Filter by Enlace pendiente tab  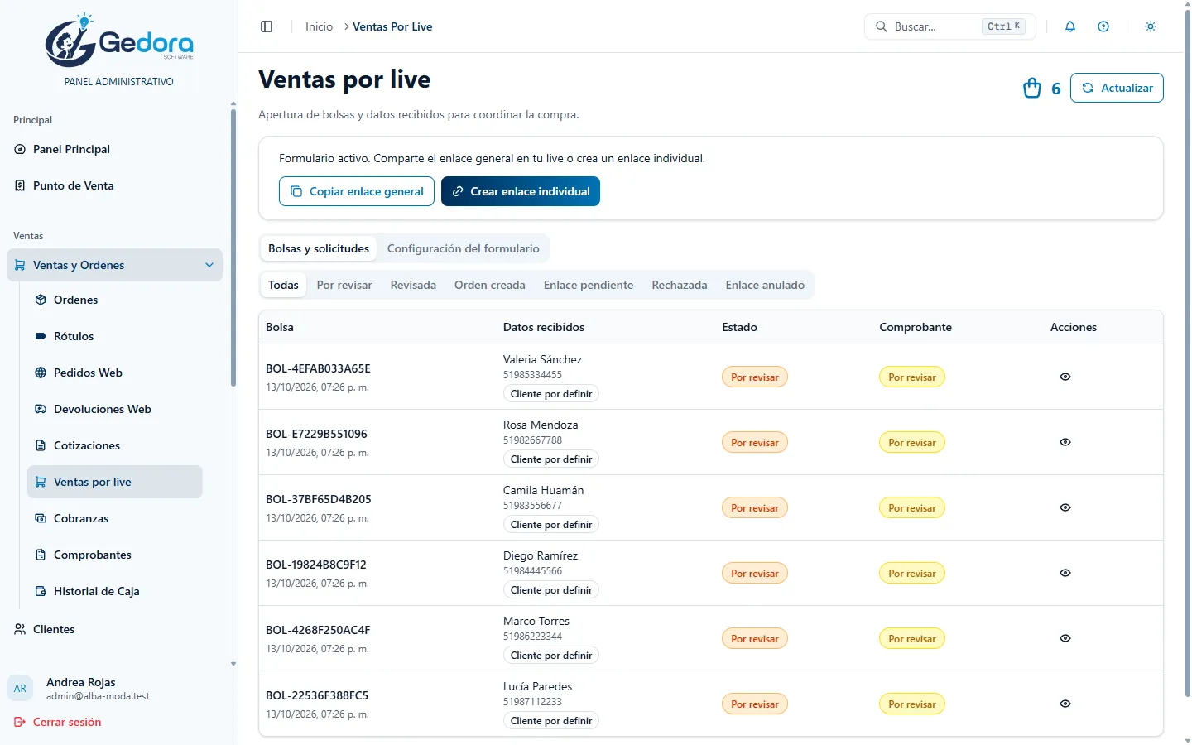coord(589,285)
